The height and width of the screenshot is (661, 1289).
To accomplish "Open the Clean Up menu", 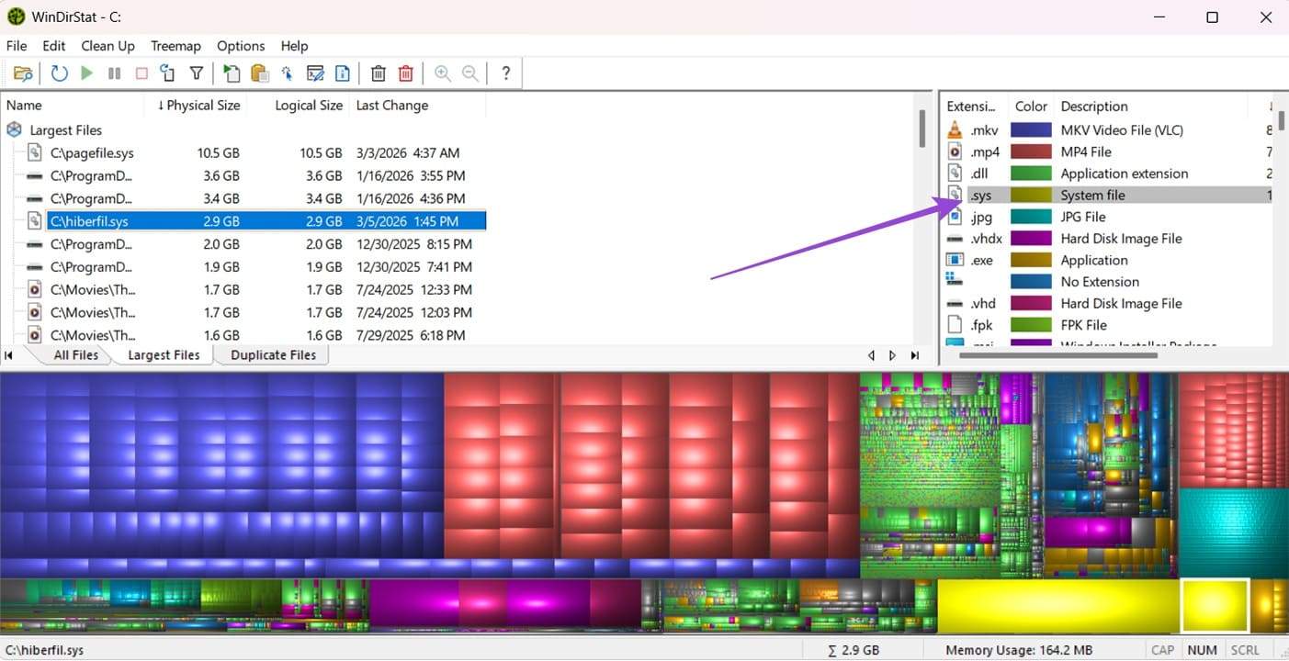I will (107, 45).
